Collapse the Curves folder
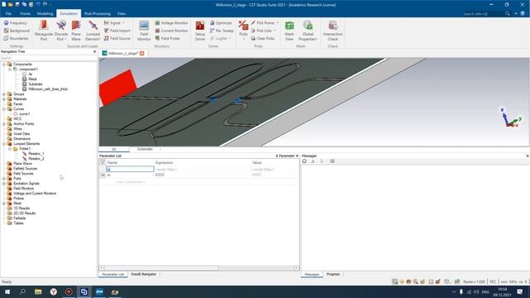The image size is (530, 298). (4, 108)
